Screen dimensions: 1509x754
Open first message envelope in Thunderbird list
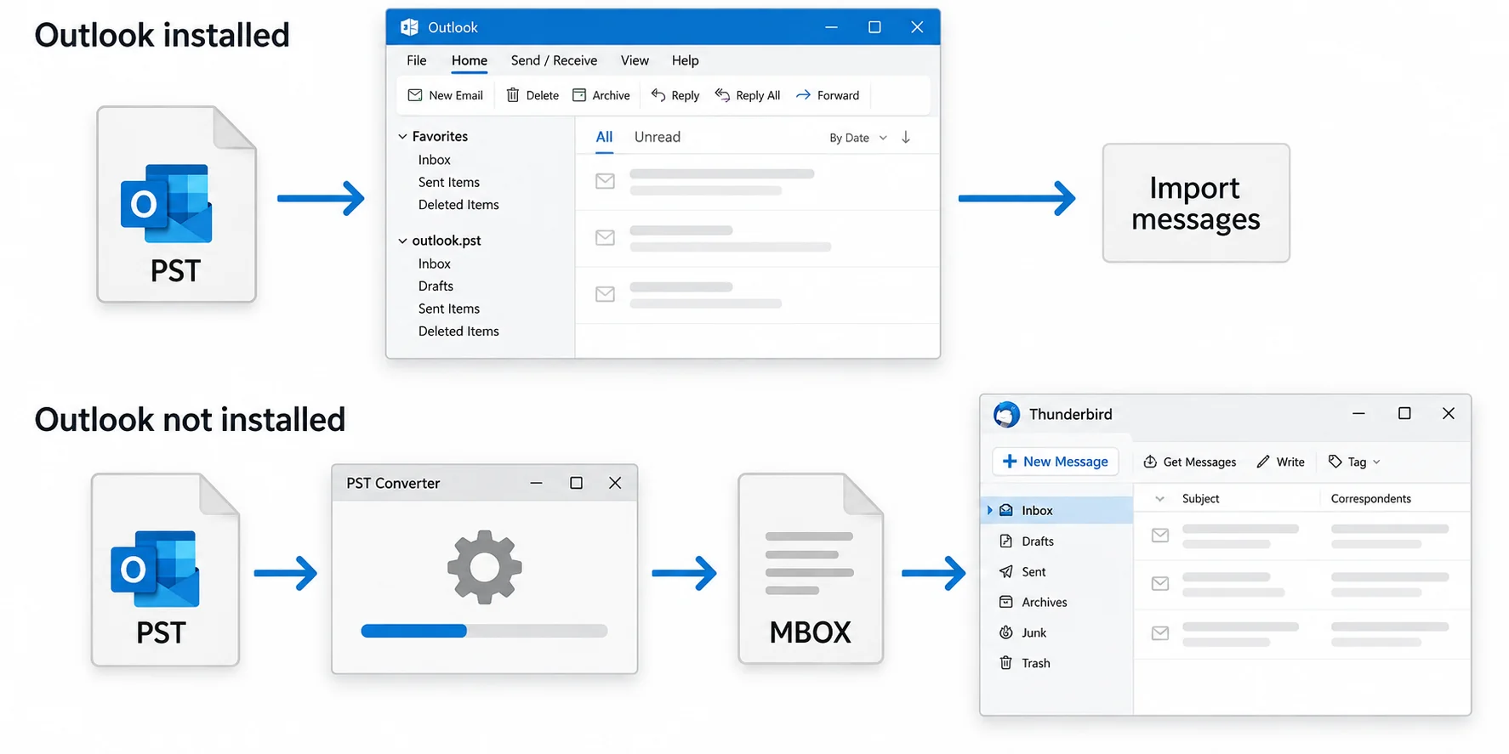[1160, 536]
